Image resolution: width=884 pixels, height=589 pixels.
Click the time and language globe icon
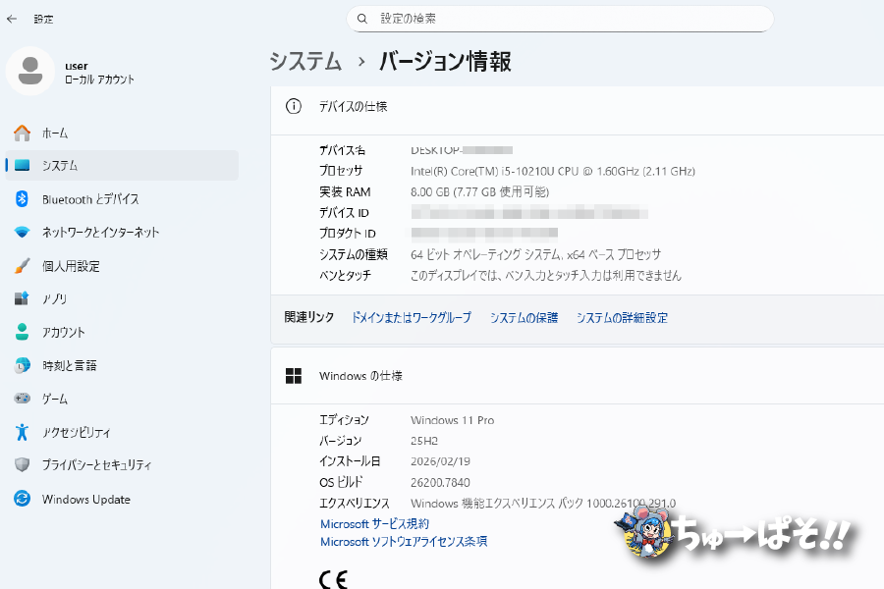click(22, 365)
